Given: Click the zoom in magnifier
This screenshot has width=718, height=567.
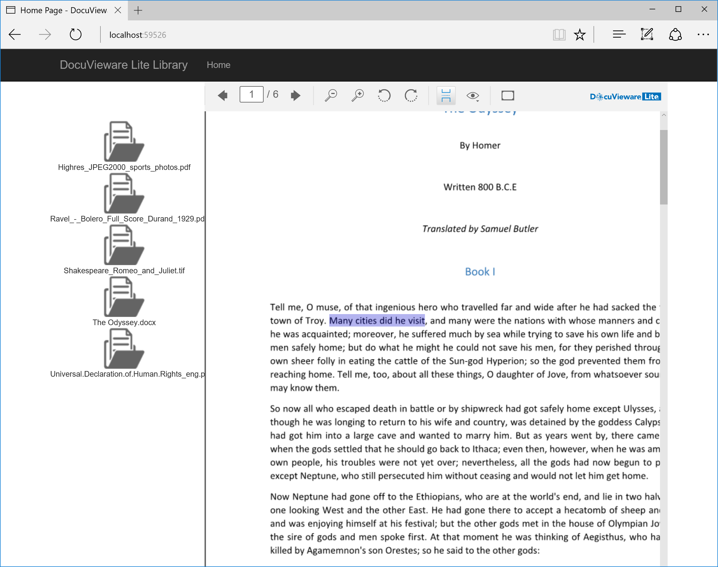Looking at the screenshot, I should 358,96.
